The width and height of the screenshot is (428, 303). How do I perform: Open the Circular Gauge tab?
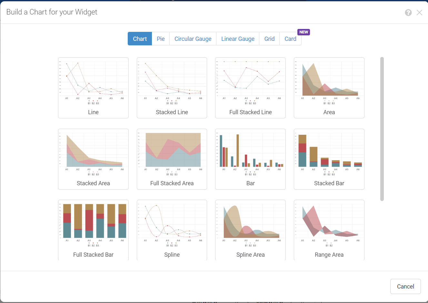193,39
